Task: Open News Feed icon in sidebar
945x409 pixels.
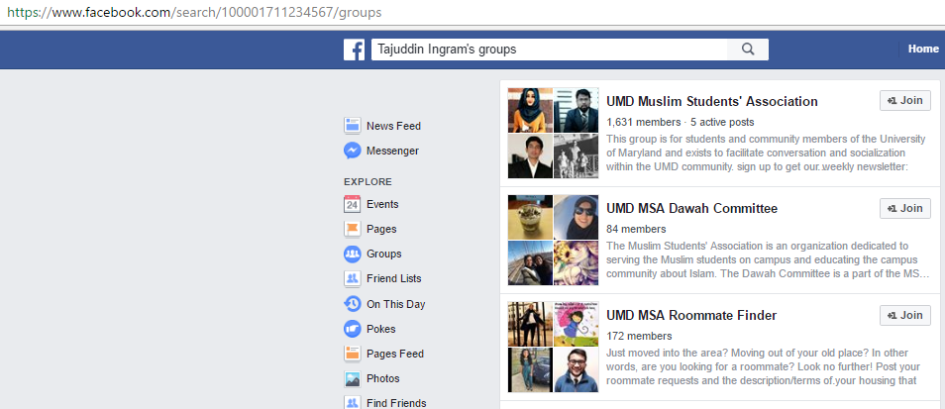Action: (x=352, y=126)
